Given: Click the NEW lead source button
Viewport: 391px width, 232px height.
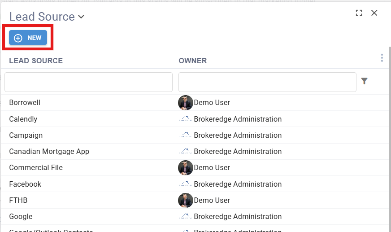Looking at the screenshot, I should tap(28, 38).
